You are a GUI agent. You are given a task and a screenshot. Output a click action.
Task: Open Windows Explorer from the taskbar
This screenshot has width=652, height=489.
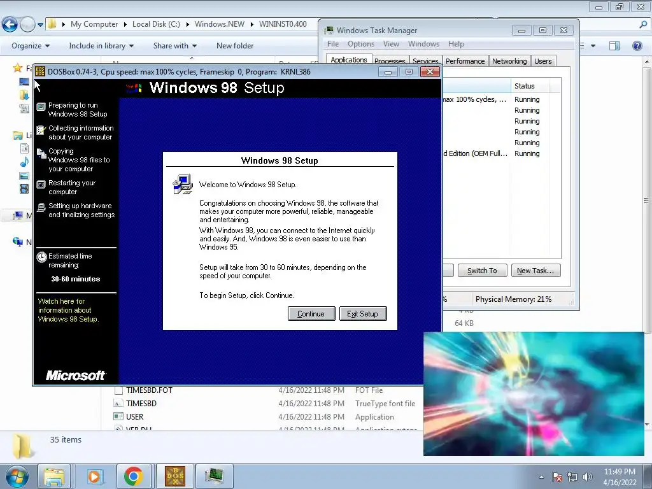(55, 476)
